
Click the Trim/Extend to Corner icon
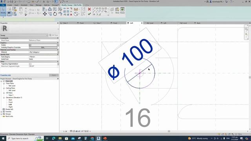[60, 14]
